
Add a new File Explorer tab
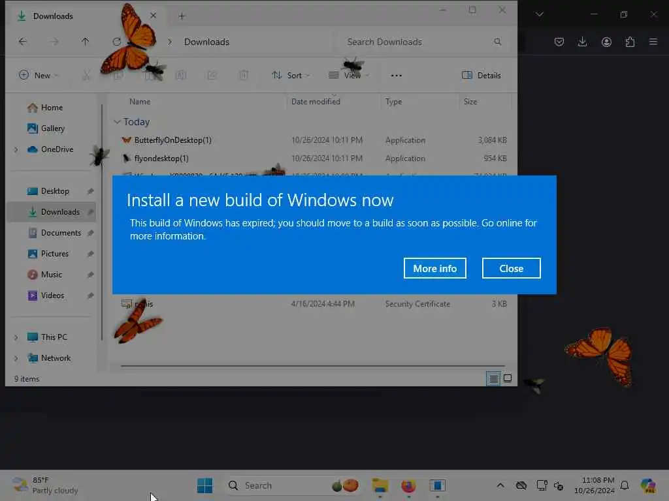pos(182,16)
